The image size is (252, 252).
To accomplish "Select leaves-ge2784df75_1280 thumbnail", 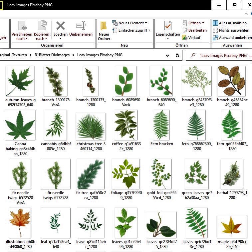I will point(161,224).
